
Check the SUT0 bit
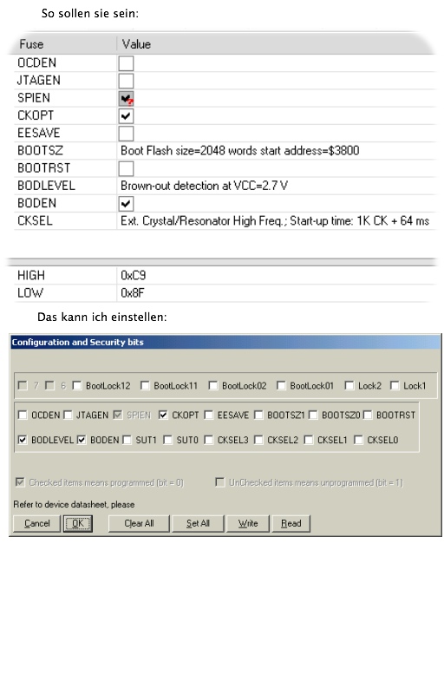tap(167, 440)
